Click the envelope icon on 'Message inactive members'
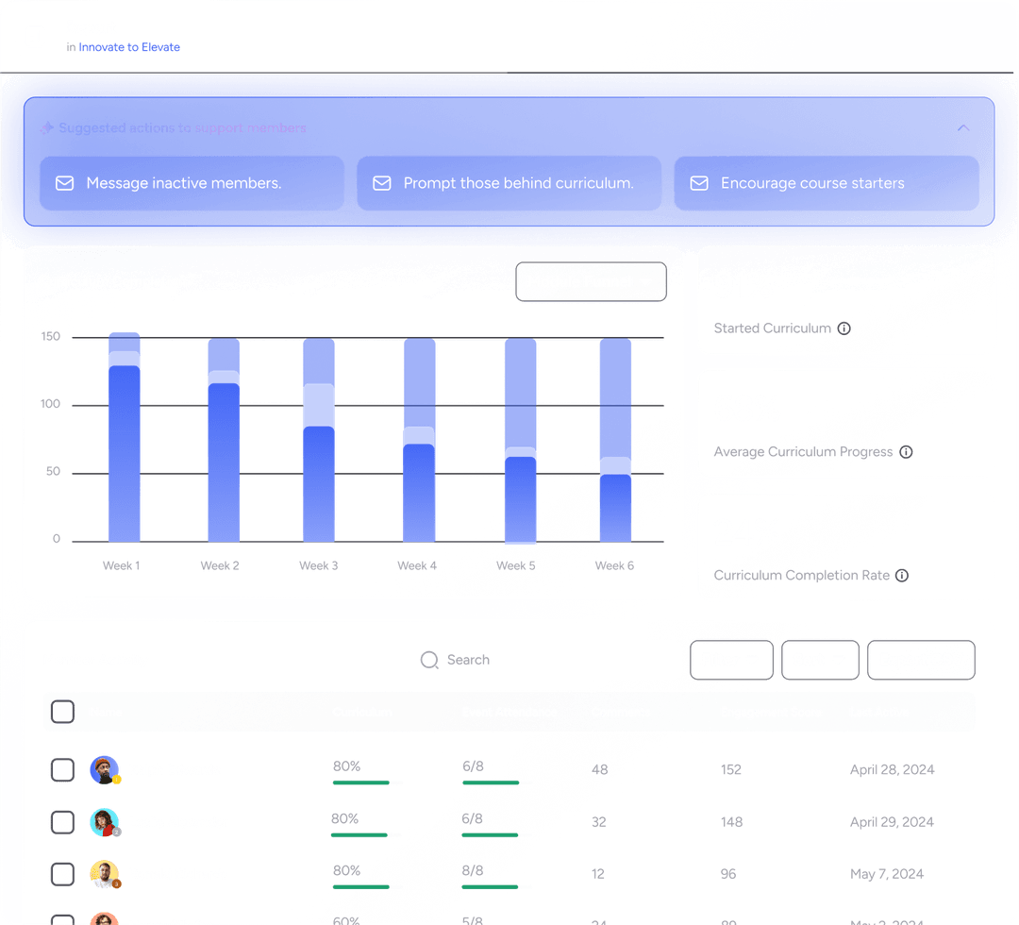The image size is (1019, 925). 64,183
